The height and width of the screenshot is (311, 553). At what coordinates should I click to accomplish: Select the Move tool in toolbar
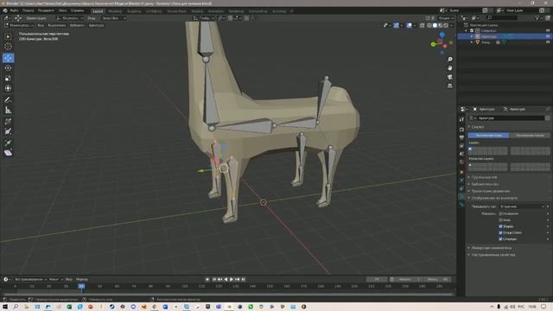[x=8, y=58]
